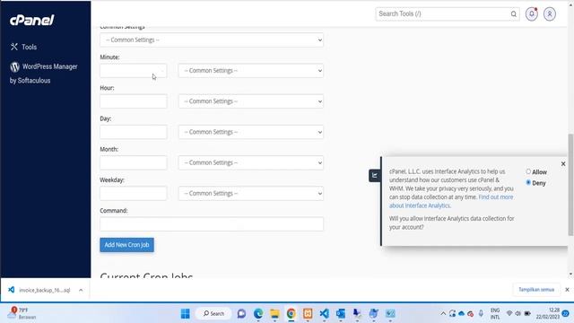Screen dimensions: 574x323
Task: Select the Deny analytics radio button
Action: 528,182
